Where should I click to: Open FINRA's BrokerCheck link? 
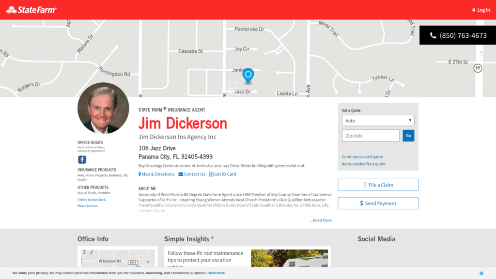pos(92,200)
